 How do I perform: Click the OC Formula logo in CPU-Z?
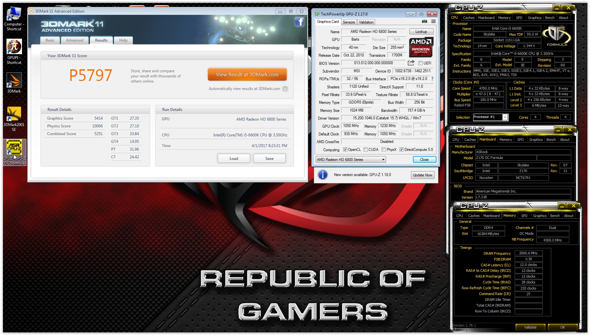(557, 35)
